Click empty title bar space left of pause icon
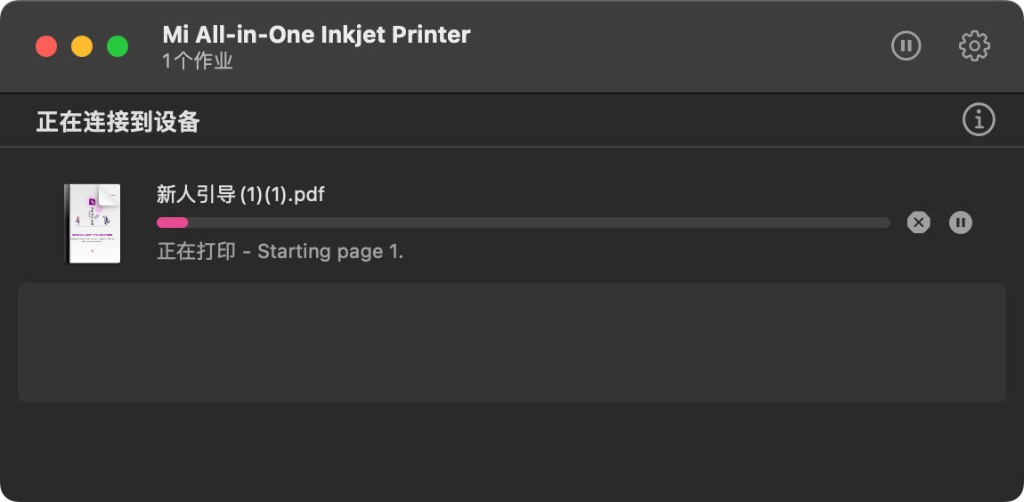Image resolution: width=1024 pixels, height=502 pixels. coord(695,45)
